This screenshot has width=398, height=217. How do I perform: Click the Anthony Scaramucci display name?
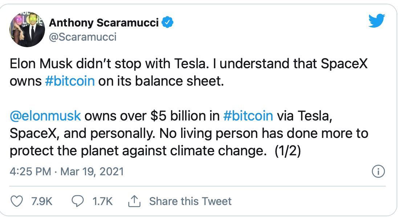click(x=104, y=23)
